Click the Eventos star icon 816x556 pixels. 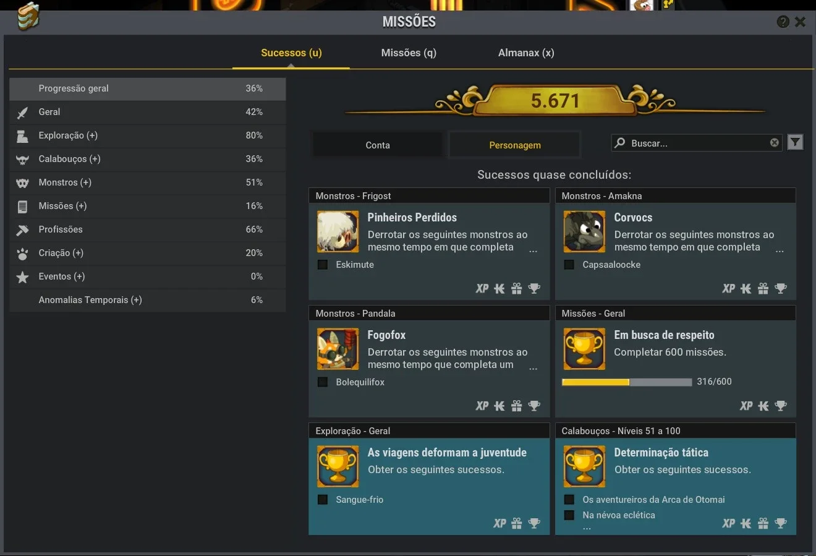(x=22, y=277)
